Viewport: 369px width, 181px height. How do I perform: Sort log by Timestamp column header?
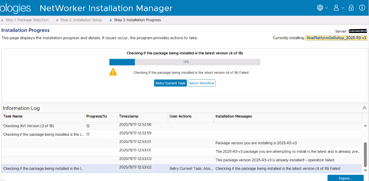pyautogui.click(x=129, y=116)
